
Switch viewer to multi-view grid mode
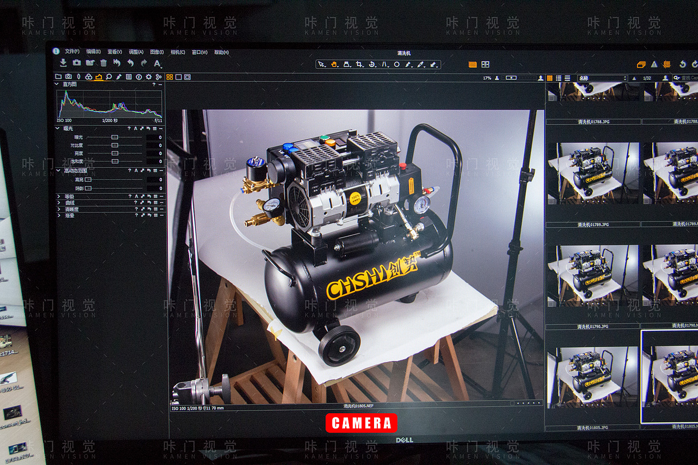point(170,77)
